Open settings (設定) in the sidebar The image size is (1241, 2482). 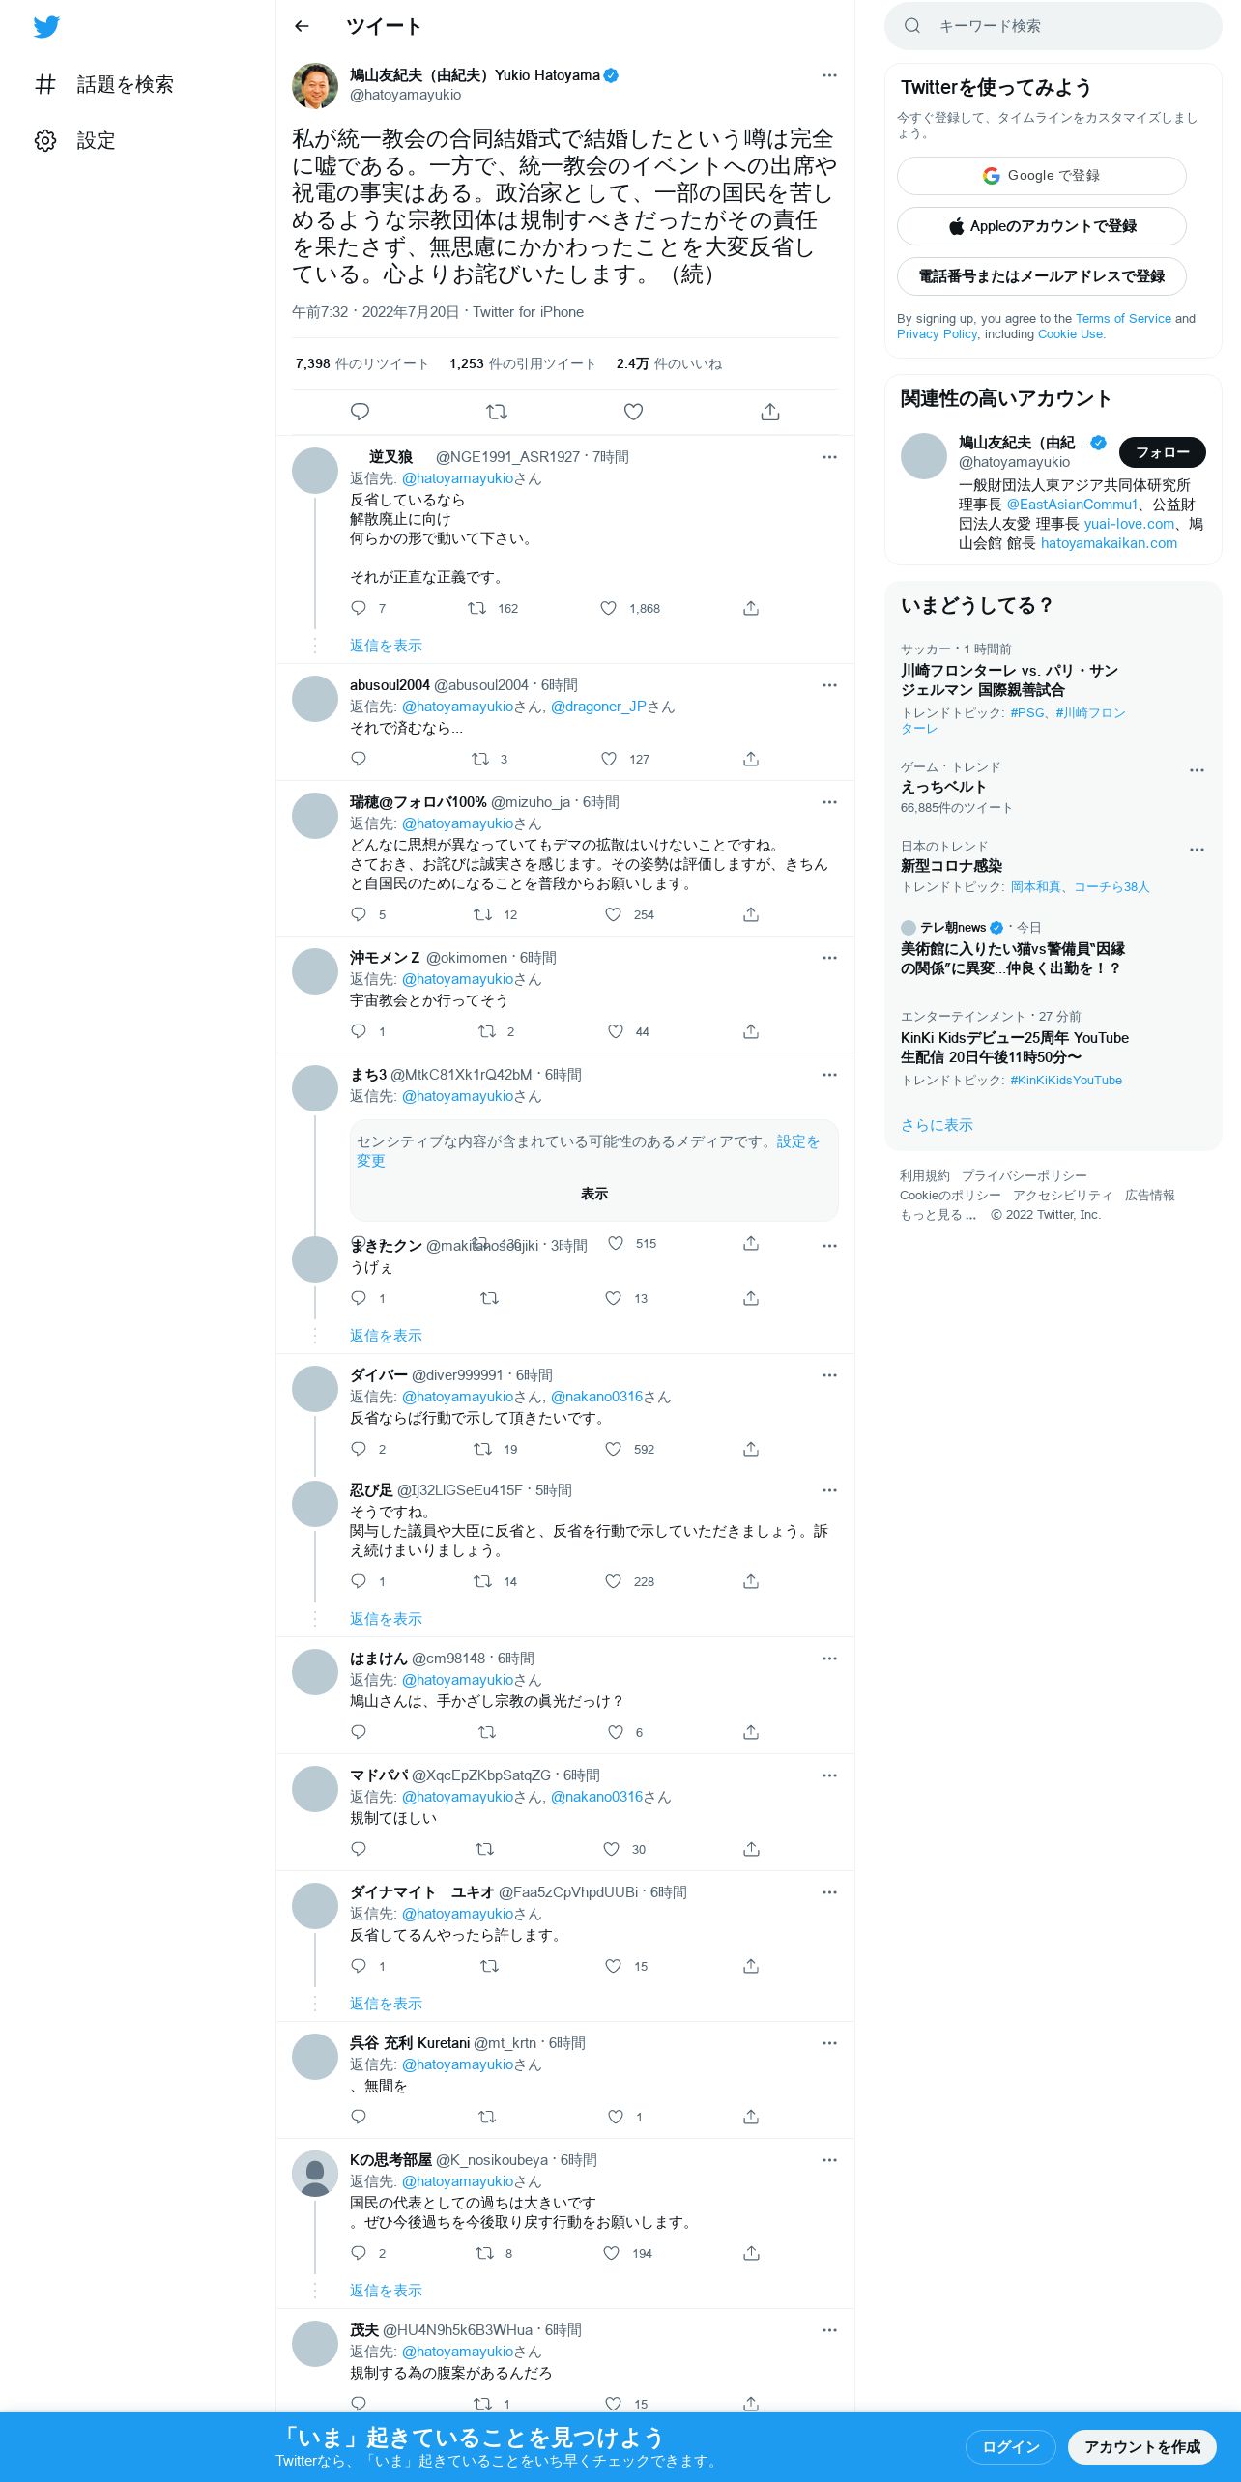tap(75, 141)
